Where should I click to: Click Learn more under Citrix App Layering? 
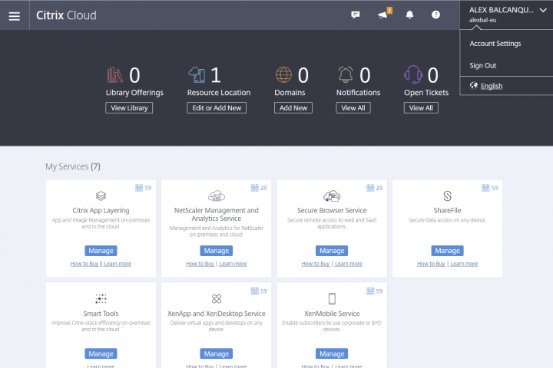pos(118,264)
